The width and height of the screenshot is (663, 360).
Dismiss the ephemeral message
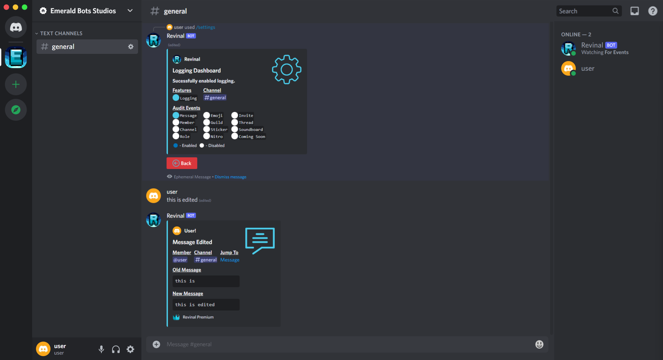(230, 177)
